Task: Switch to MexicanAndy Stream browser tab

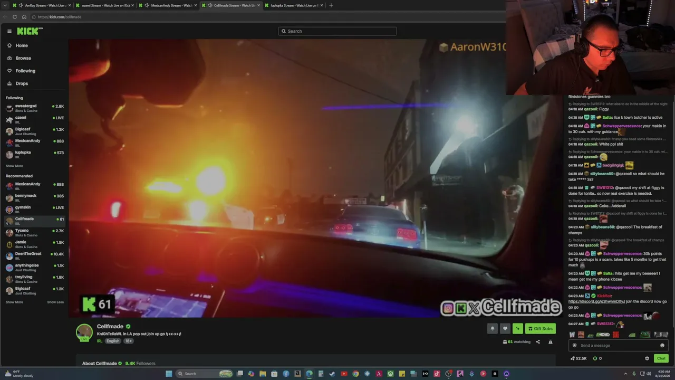Action: pos(168,5)
